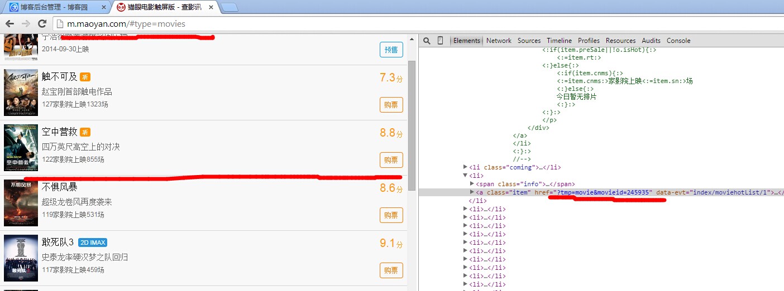
Task: Click the 今日暂无排片 template text line
Action: tap(576, 96)
